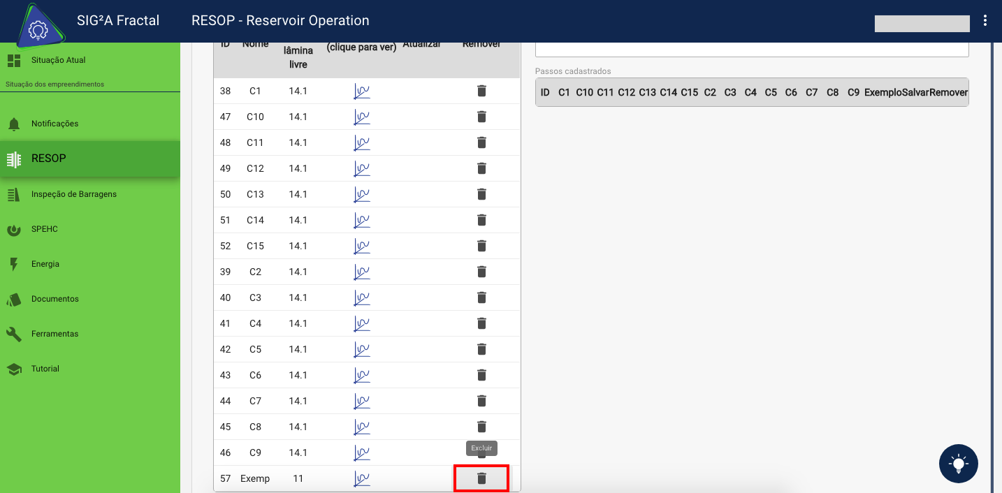1002x493 pixels.
Task: Open the Tutorial page
Action: pos(45,369)
